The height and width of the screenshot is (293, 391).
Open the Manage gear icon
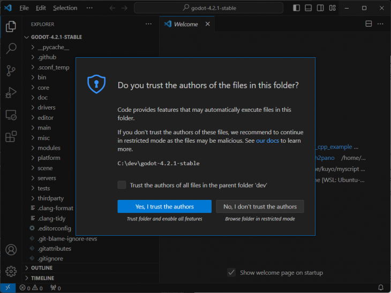[x=11, y=271]
